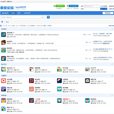Open the 手机APP nav tab

[27, 13]
